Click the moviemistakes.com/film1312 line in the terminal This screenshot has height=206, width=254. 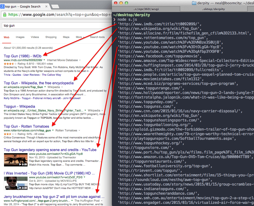161,79
